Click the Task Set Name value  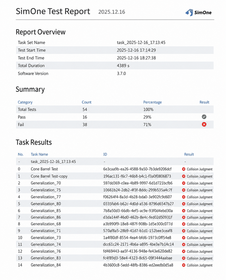(x=141, y=43)
